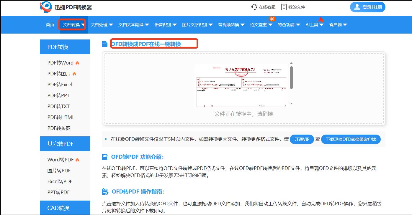Click the preview scroll up arrow
The width and height of the screenshot is (412, 215).
pyautogui.click(x=291, y=63)
